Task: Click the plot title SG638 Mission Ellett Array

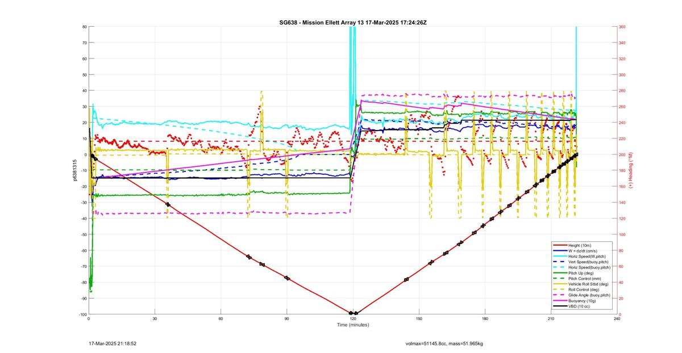Action: [x=353, y=22]
